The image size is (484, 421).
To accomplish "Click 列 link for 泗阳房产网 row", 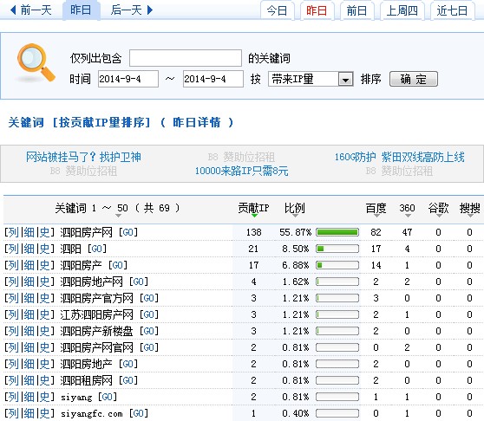I will click(14, 232).
